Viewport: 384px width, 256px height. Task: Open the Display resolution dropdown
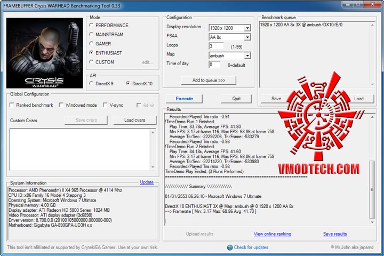(247, 28)
